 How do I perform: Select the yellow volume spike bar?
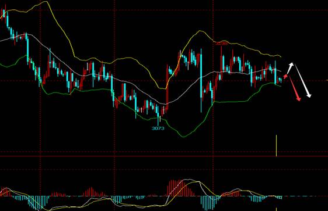276,145
